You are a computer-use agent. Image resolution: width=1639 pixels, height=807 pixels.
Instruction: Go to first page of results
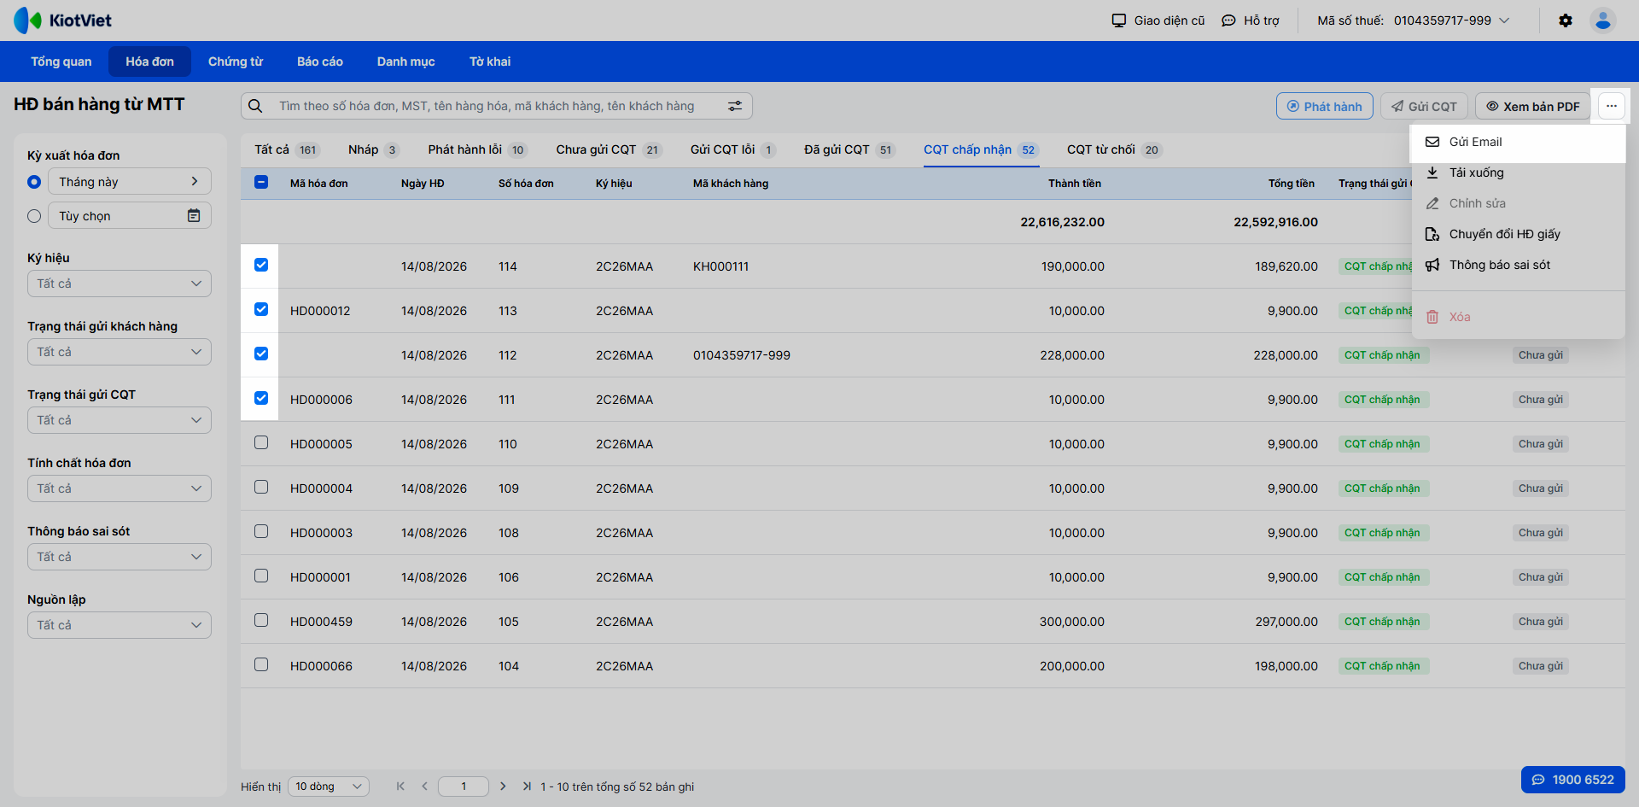click(x=400, y=787)
